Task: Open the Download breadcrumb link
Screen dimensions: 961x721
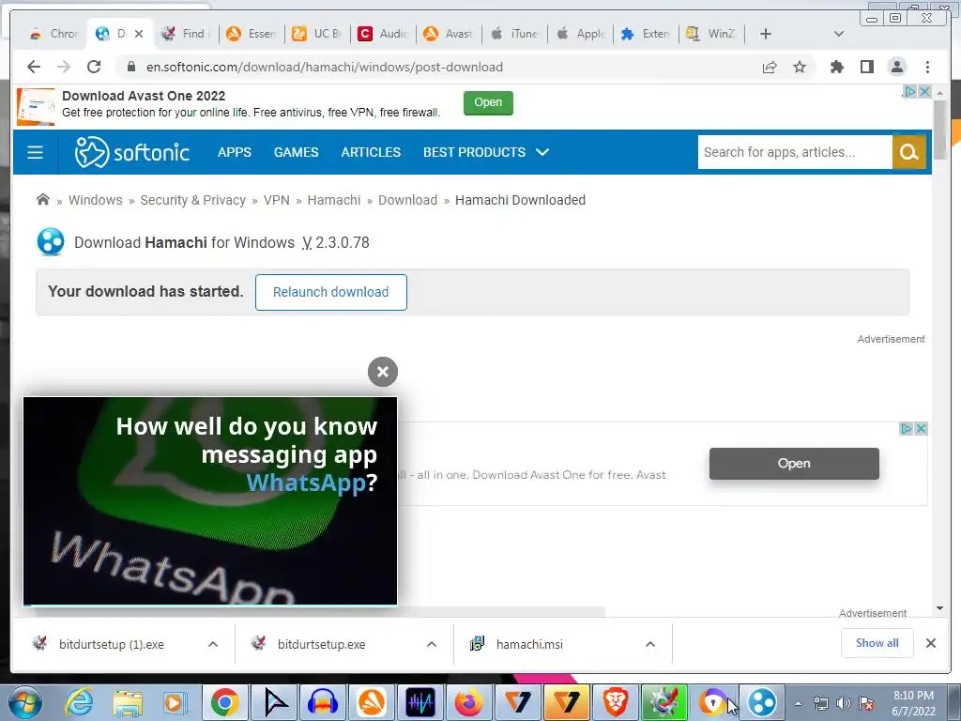Action: [x=407, y=200]
